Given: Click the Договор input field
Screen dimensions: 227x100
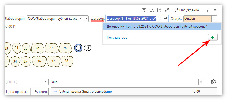Looking at the screenshot, I should point(132,18).
